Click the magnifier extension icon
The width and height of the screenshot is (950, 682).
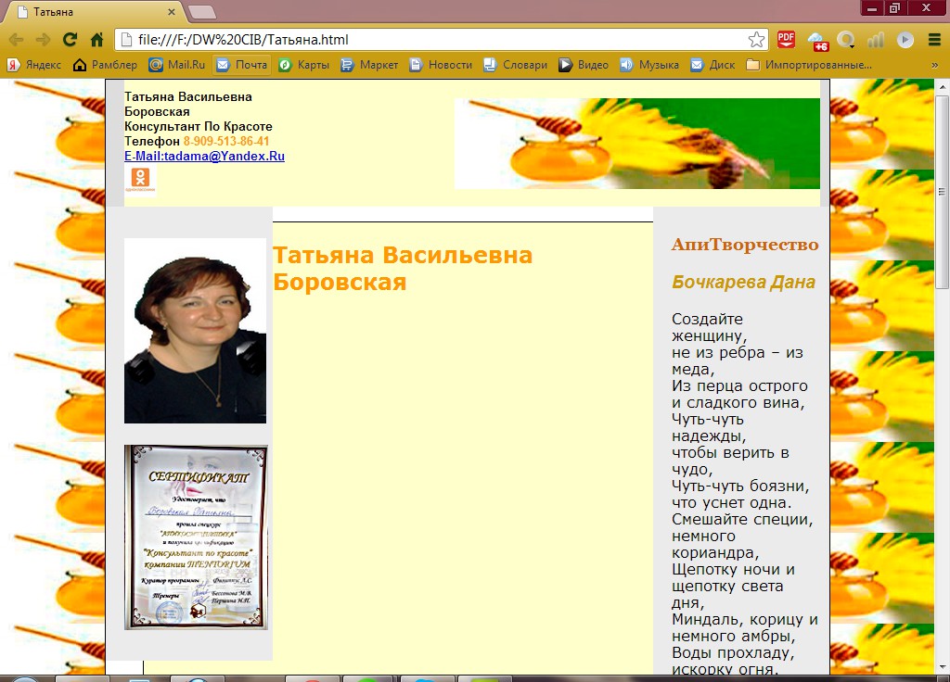(x=846, y=40)
